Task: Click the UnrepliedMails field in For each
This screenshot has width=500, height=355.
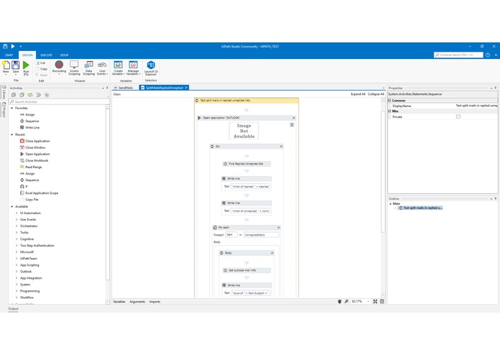Action: [261, 235]
